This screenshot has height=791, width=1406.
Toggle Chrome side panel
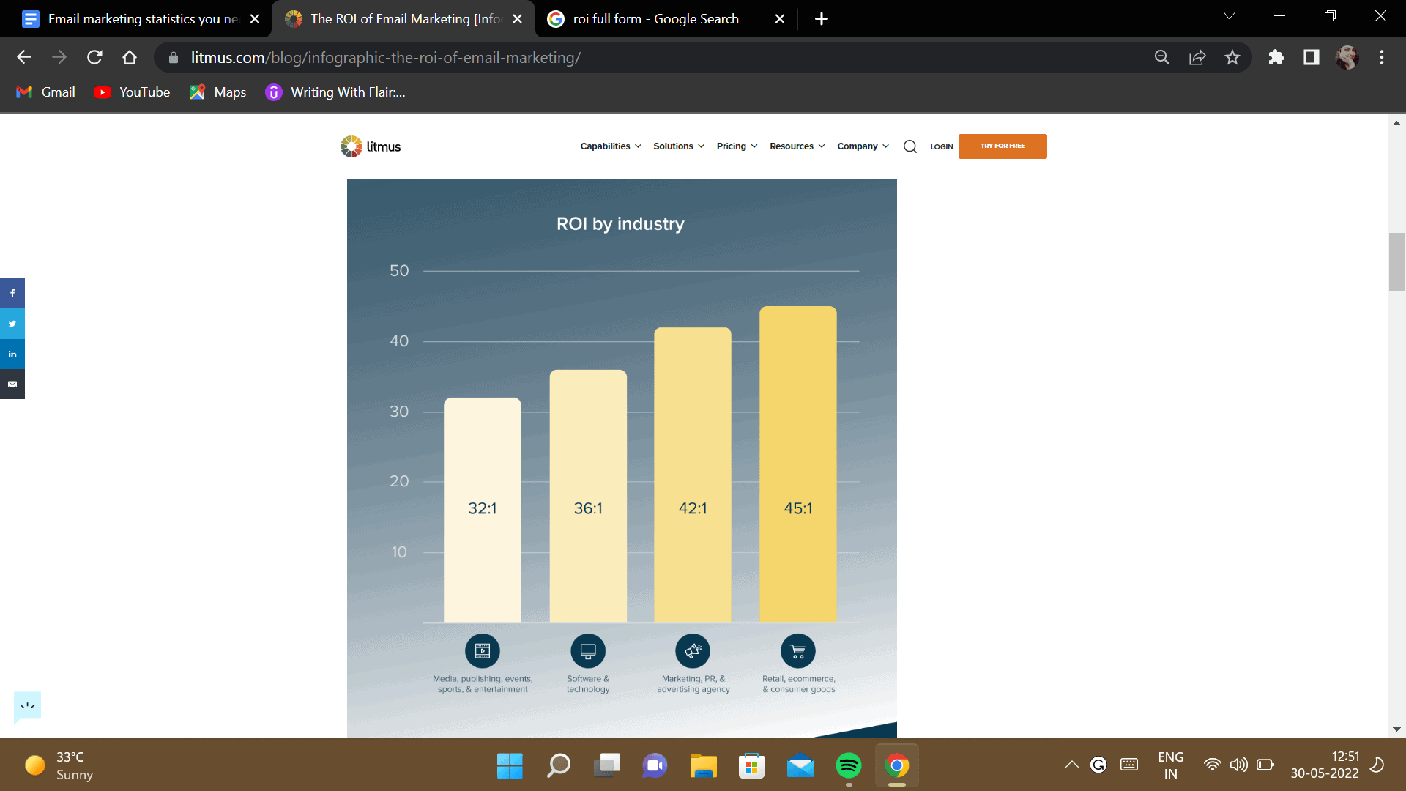[x=1311, y=57]
